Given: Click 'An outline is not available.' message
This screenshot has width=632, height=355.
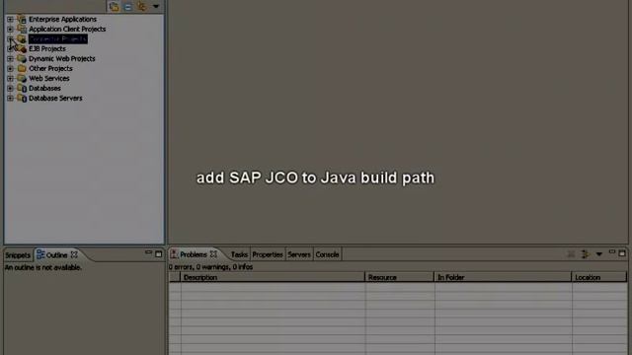Looking at the screenshot, I should coord(43,267).
